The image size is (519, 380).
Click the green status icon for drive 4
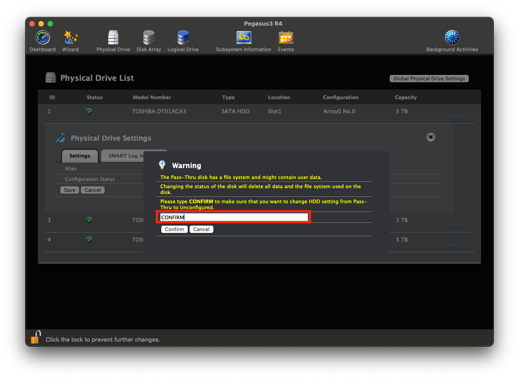tap(89, 240)
